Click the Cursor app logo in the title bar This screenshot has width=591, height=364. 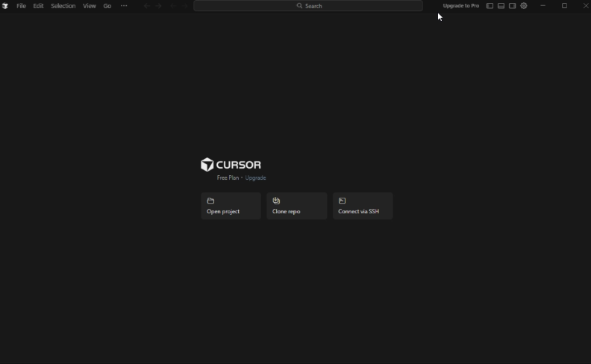[5, 6]
